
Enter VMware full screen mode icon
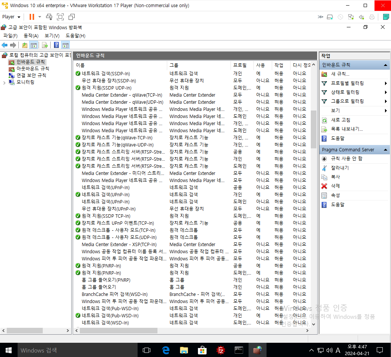click(60, 17)
